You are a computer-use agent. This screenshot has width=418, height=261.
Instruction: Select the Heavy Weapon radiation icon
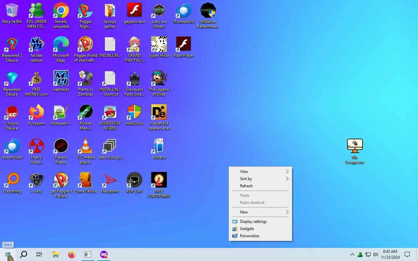tap(37, 151)
